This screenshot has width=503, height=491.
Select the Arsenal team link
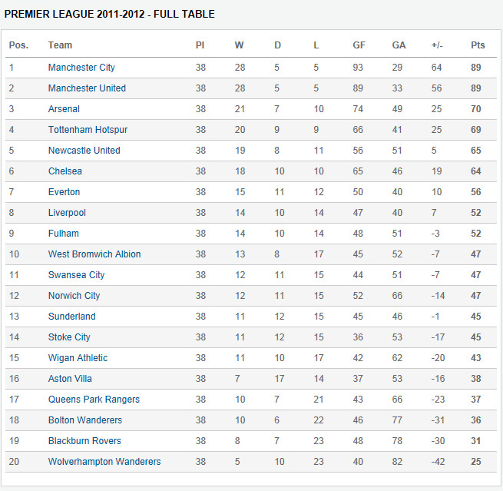point(64,109)
